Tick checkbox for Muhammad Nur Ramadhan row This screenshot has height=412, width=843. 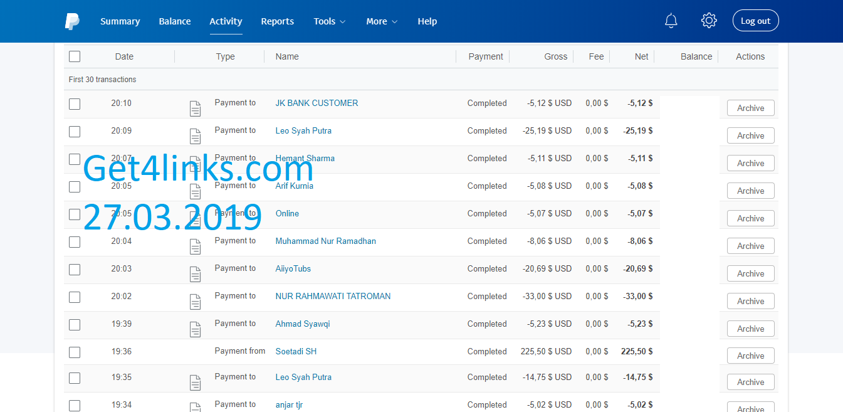pos(75,242)
